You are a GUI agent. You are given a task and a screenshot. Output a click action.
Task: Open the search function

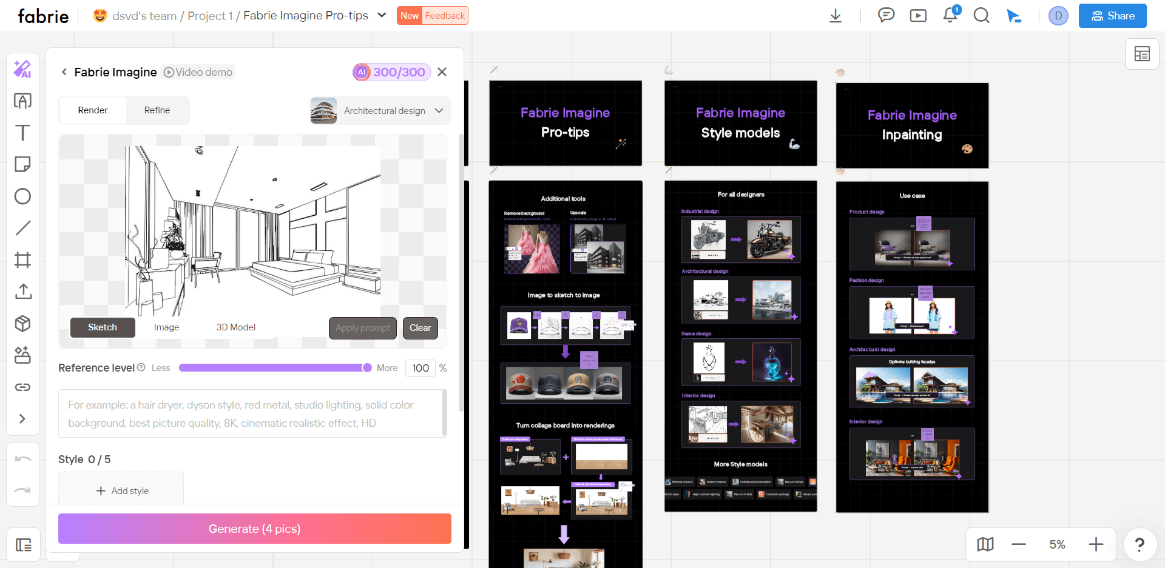click(x=981, y=16)
